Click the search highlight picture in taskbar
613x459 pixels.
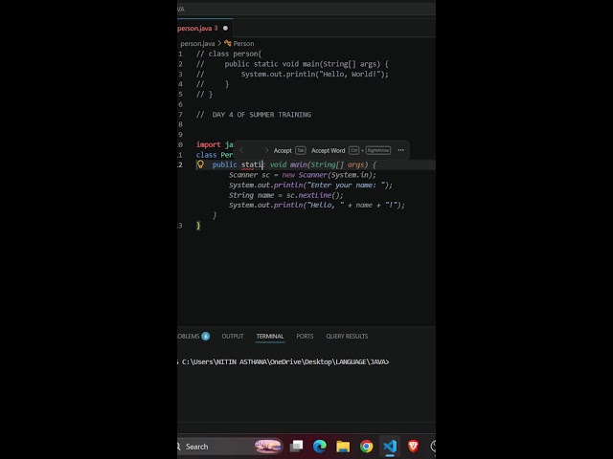(x=268, y=447)
